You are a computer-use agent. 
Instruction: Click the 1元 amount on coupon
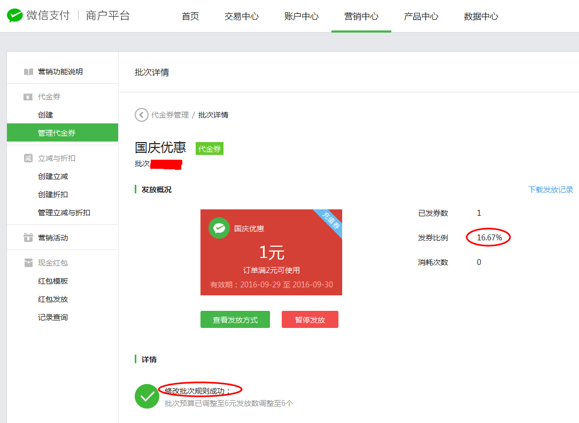coord(272,253)
